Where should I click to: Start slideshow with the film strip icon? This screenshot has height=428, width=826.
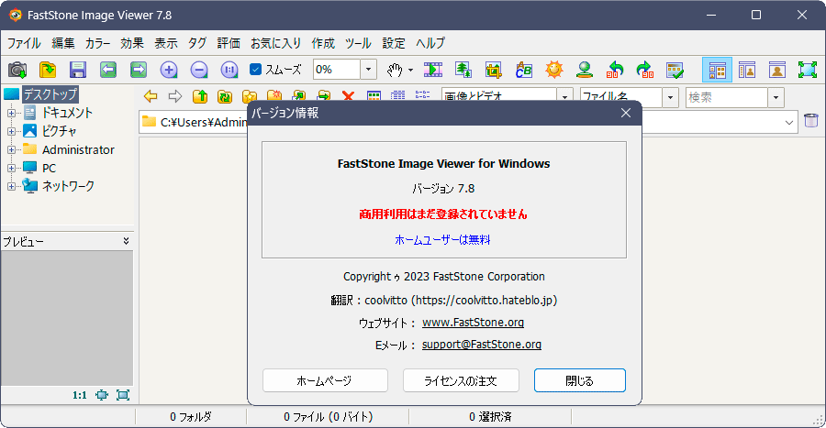433,70
